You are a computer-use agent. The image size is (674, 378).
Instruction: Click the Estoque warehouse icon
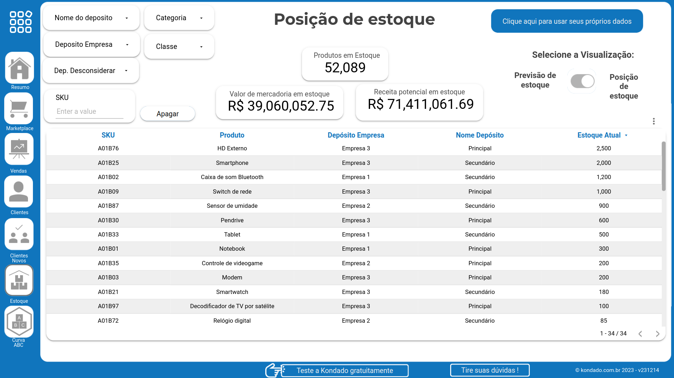pos(19,280)
